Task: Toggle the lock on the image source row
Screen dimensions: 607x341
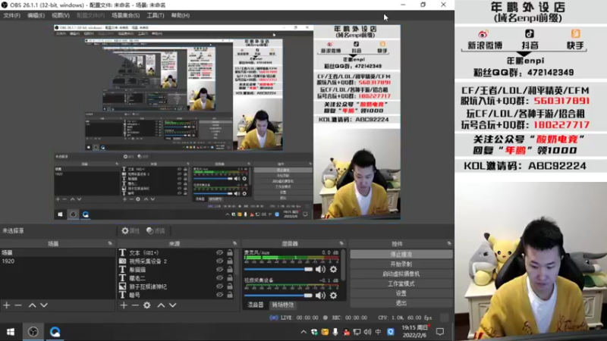Action: point(230,286)
